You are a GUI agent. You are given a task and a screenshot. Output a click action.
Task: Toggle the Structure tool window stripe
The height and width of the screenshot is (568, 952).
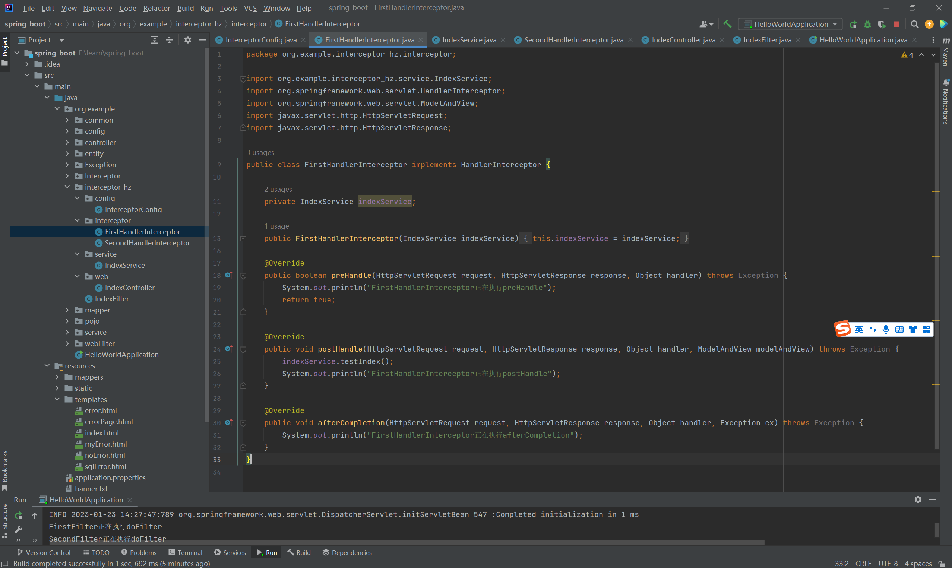4,520
